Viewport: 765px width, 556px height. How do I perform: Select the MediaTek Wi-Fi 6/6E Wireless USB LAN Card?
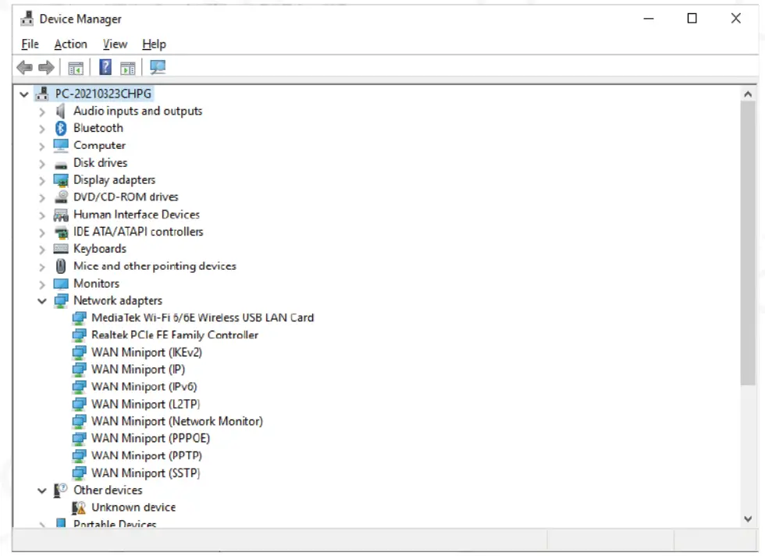pos(202,317)
